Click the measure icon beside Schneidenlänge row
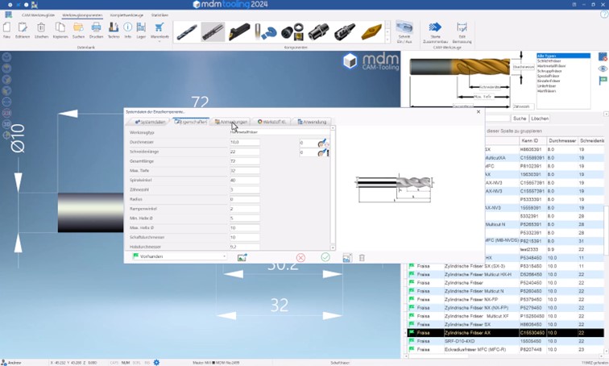The height and width of the screenshot is (366, 609). (x=323, y=152)
